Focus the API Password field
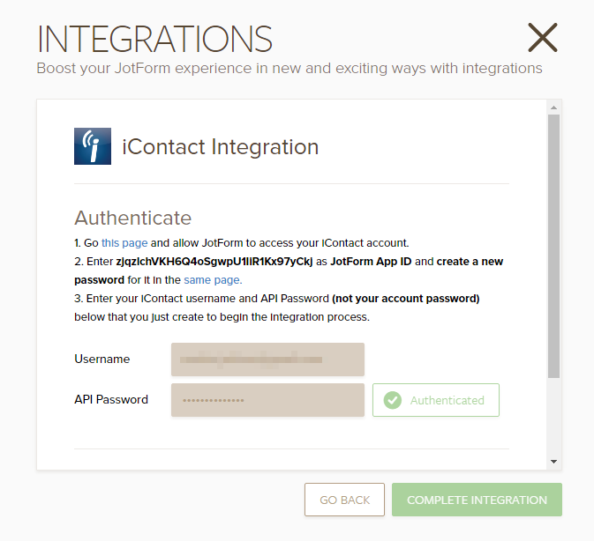Image resolution: width=594 pixels, height=541 pixels. [267, 400]
